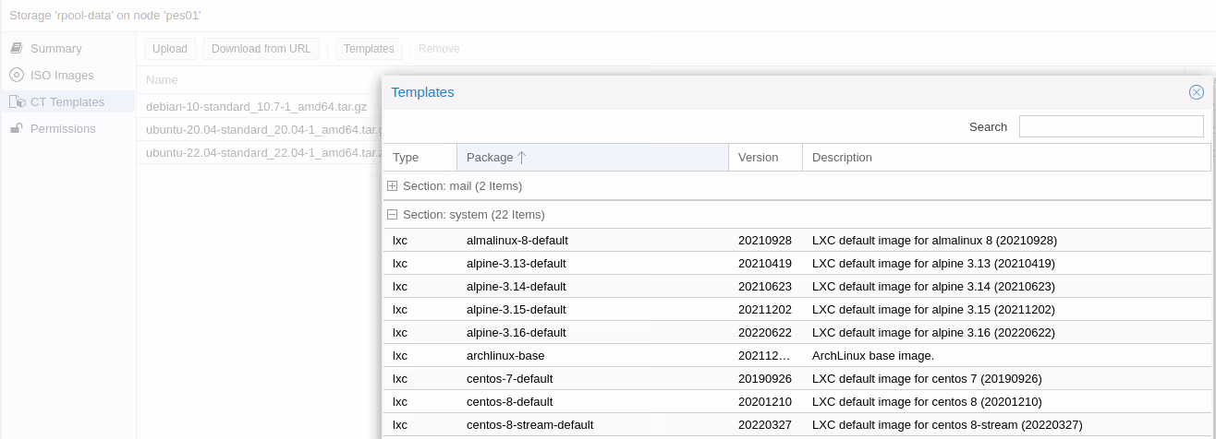Open the Templates toolbar button

pyautogui.click(x=369, y=49)
